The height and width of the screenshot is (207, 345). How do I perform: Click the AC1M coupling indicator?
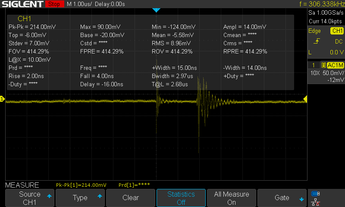click(x=335, y=65)
